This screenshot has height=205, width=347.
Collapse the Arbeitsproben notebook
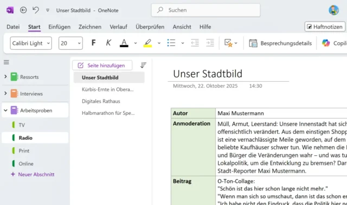coord(5,110)
